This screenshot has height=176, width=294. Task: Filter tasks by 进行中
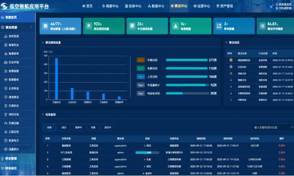point(108,128)
